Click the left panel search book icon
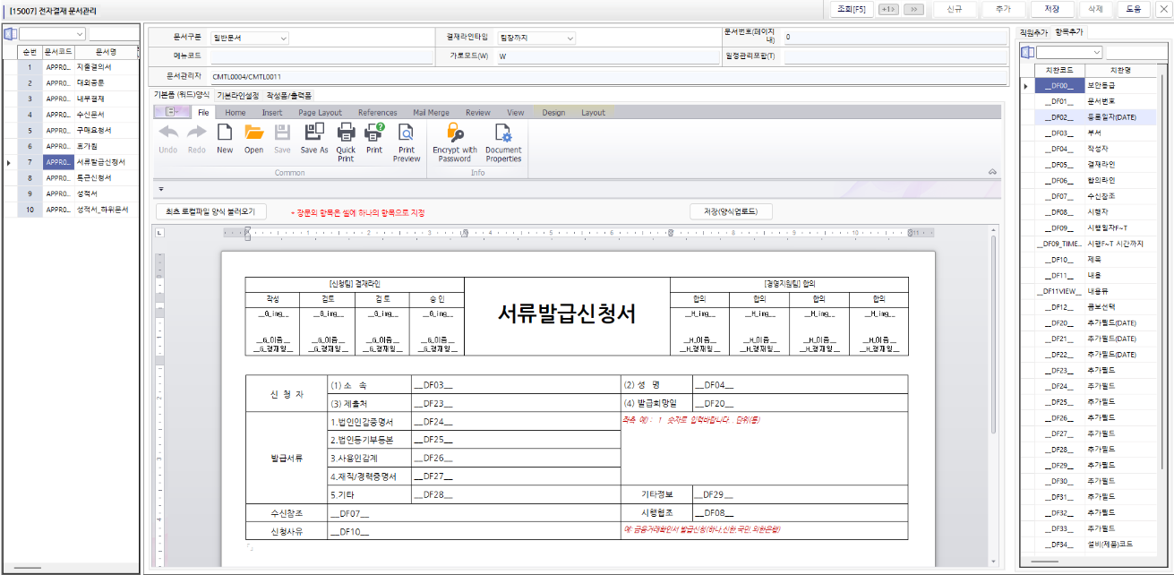Image resolution: width=1174 pixels, height=575 pixels. [x=11, y=34]
